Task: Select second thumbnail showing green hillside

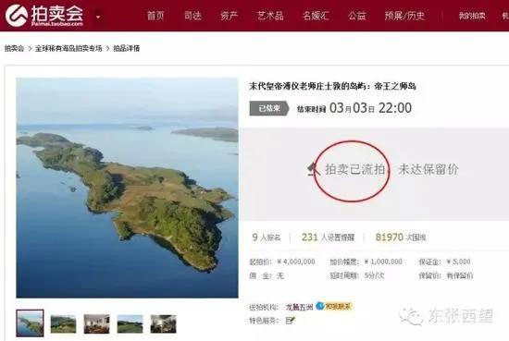Action: [63, 323]
